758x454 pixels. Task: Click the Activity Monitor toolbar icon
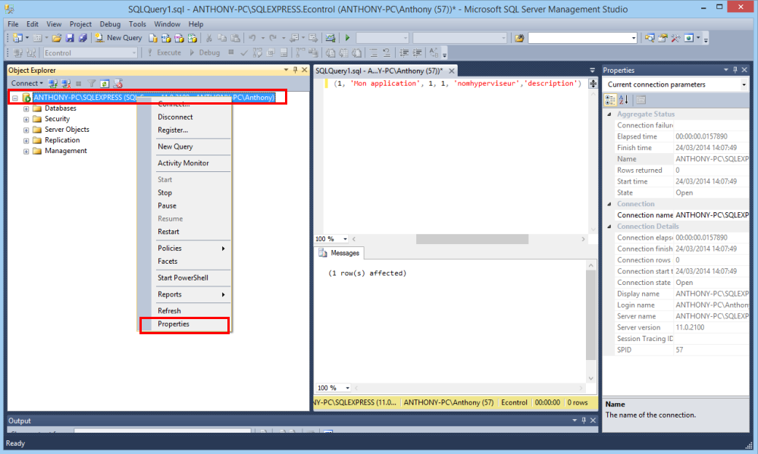(x=330, y=38)
